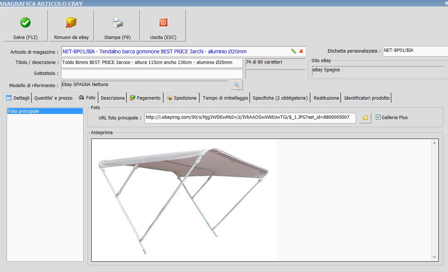Select the Foto tab

87,97
